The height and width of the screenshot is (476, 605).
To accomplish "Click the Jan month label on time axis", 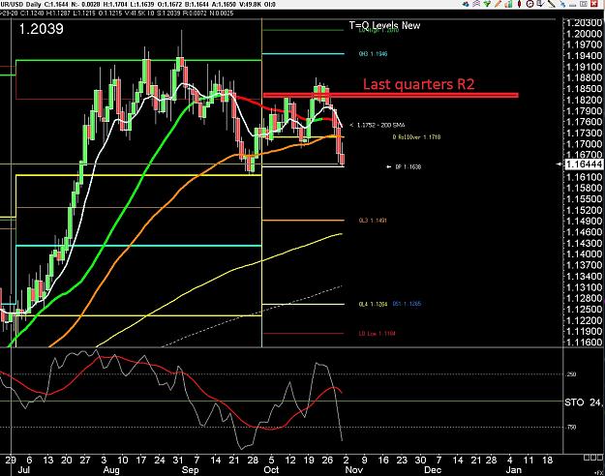I will (514, 470).
